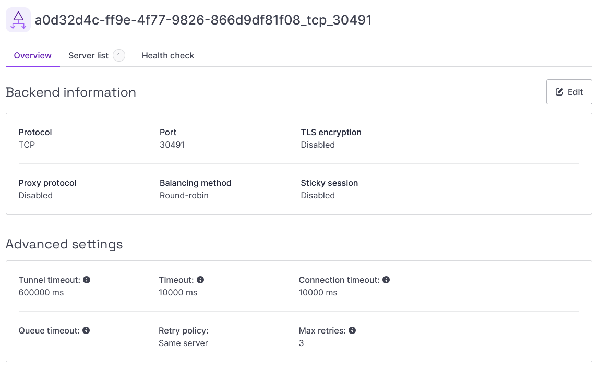Click the backend name title text
This screenshot has width=600, height=369.
tap(203, 20)
